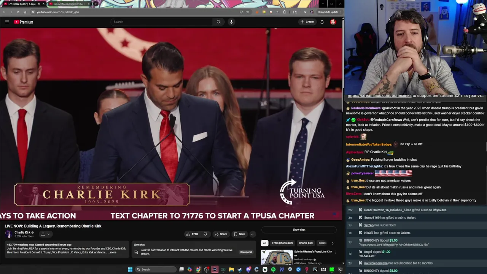Screen dimensions: 487x274
Task: Open the Create button menu
Action: coord(307,22)
